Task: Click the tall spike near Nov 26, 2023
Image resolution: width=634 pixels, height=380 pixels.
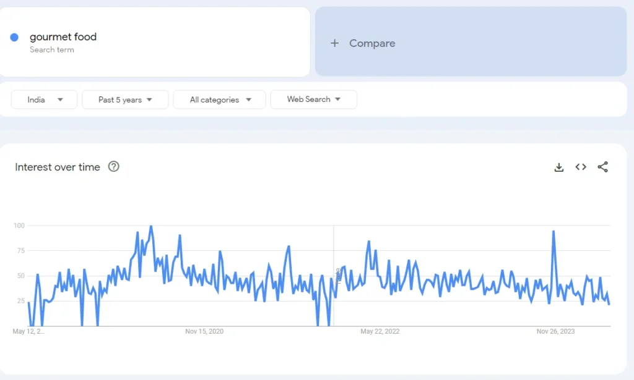Action: 553,232
